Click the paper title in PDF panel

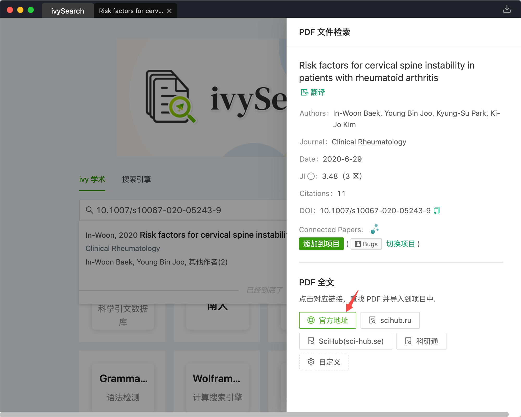pos(387,71)
